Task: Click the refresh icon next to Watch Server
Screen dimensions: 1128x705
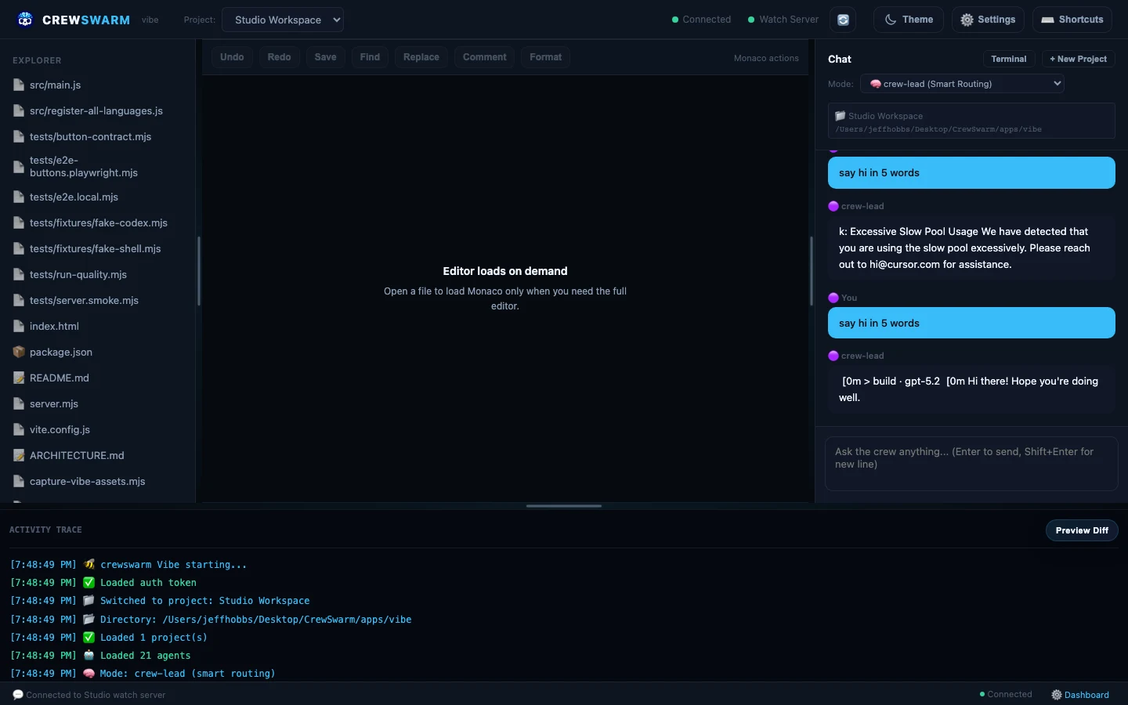Action: [843, 20]
